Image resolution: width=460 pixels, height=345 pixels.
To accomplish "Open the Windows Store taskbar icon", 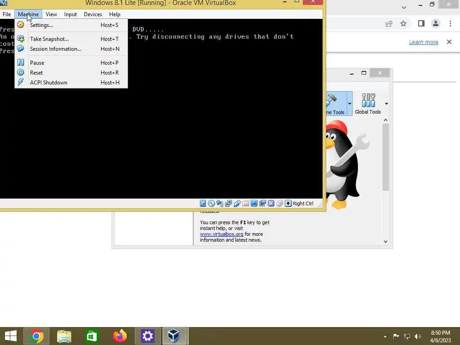I will [x=92, y=336].
